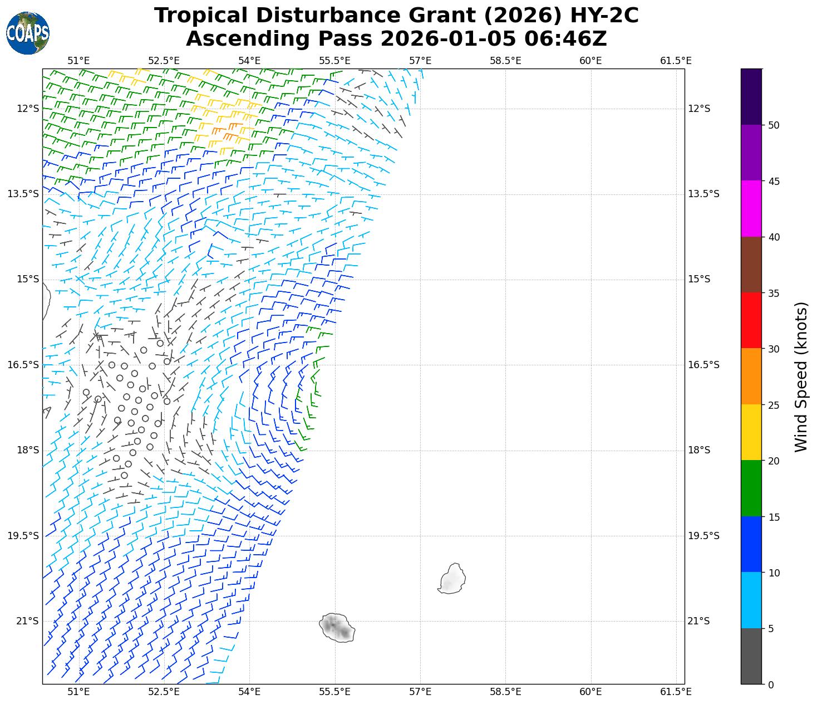Select the red 30–35 knot colorbar segment

pos(751,320)
